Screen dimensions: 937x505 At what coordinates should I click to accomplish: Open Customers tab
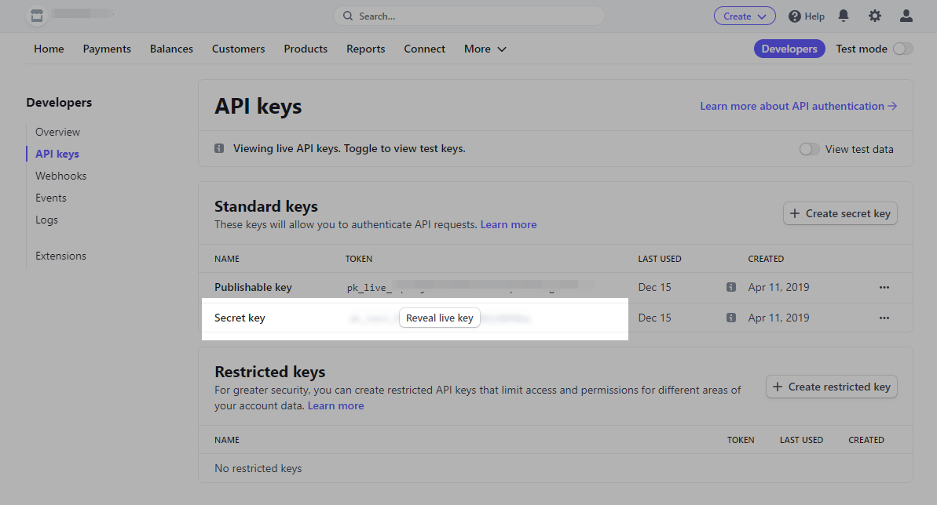point(239,49)
